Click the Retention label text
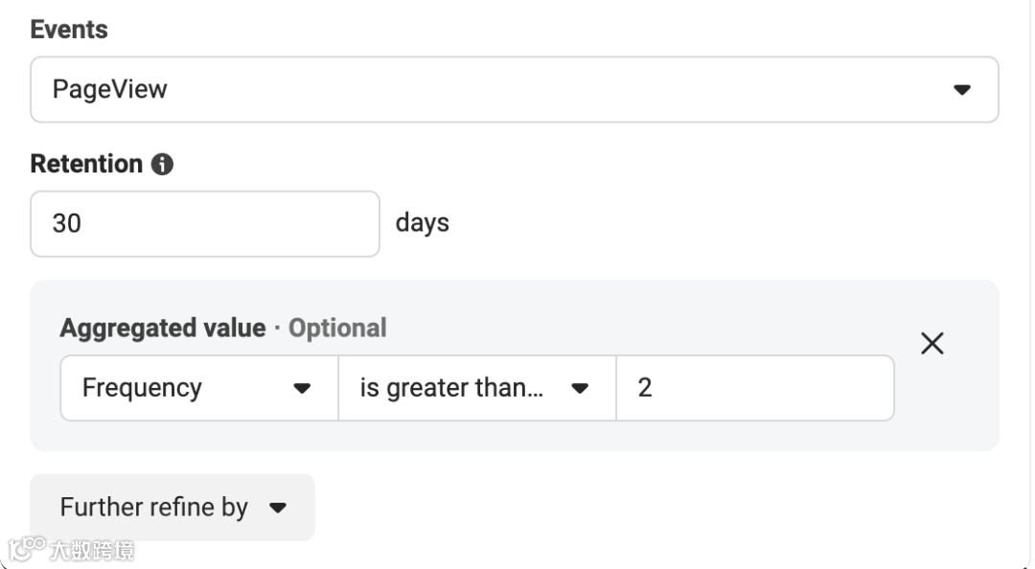 (86, 164)
